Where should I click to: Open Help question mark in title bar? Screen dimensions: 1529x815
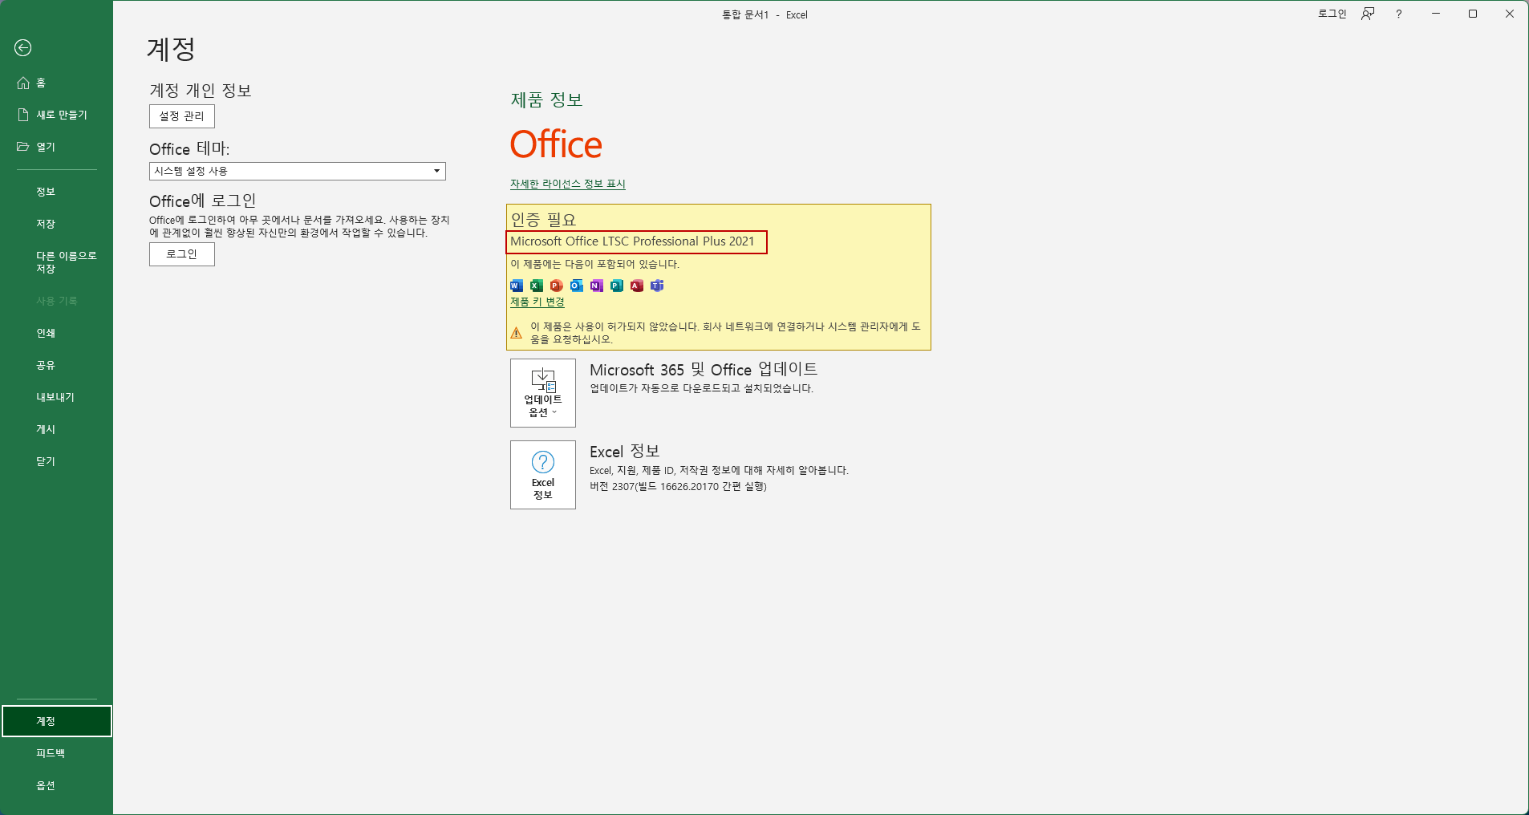click(1399, 14)
